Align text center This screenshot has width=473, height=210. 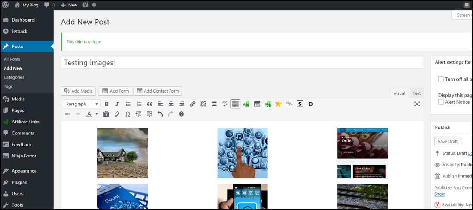[x=171, y=104]
